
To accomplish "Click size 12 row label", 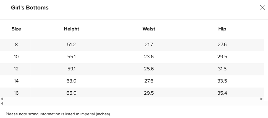I will coord(16,69).
